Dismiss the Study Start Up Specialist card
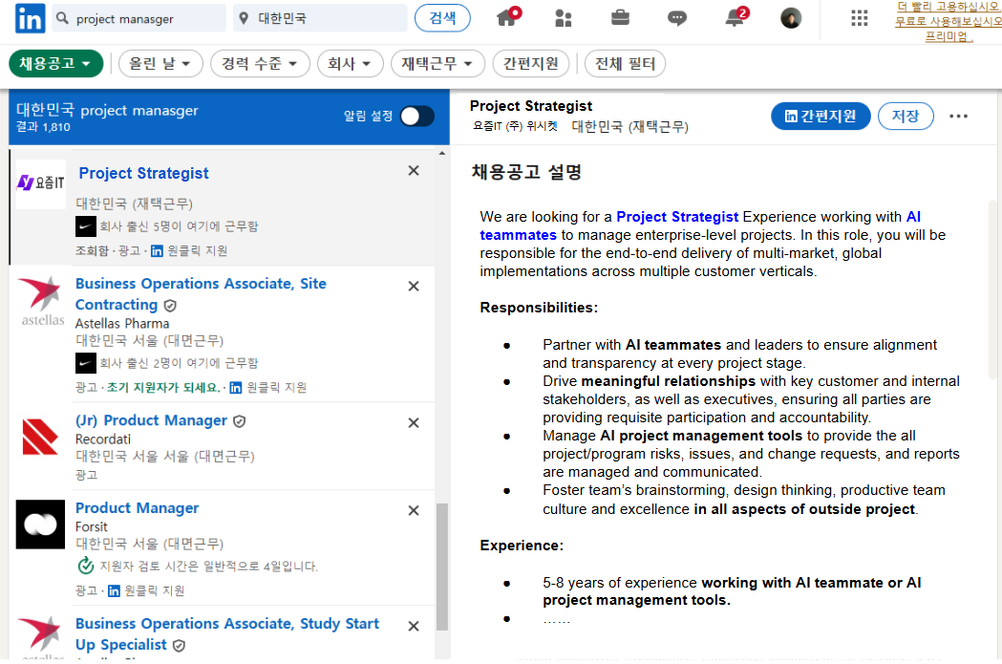The width and height of the screenshot is (1002, 664). point(414,627)
